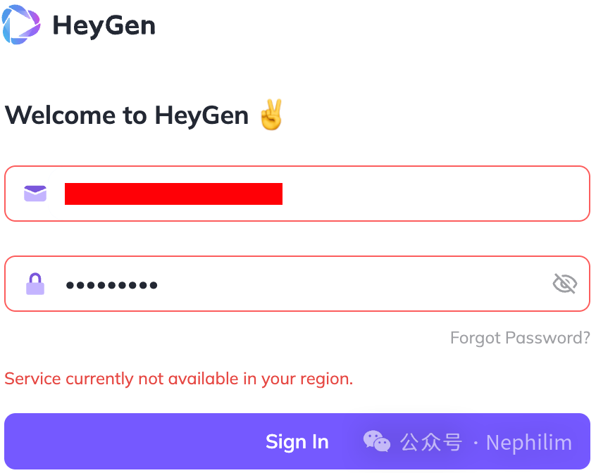This screenshot has width=596, height=473.
Task: Click the 公众号 watermark text
Action: point(431,443)
